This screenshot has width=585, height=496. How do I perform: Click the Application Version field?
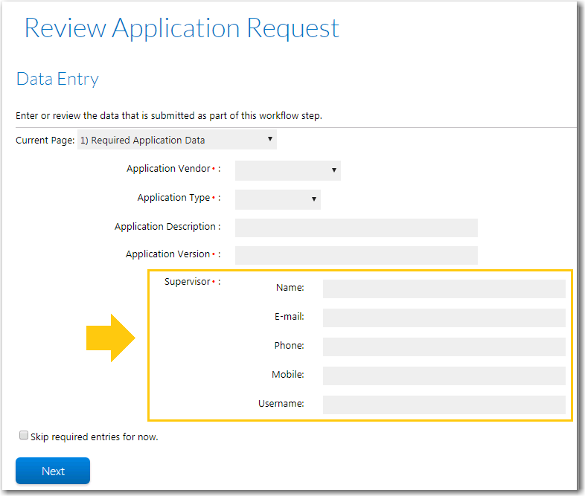[x=357, y=255]
